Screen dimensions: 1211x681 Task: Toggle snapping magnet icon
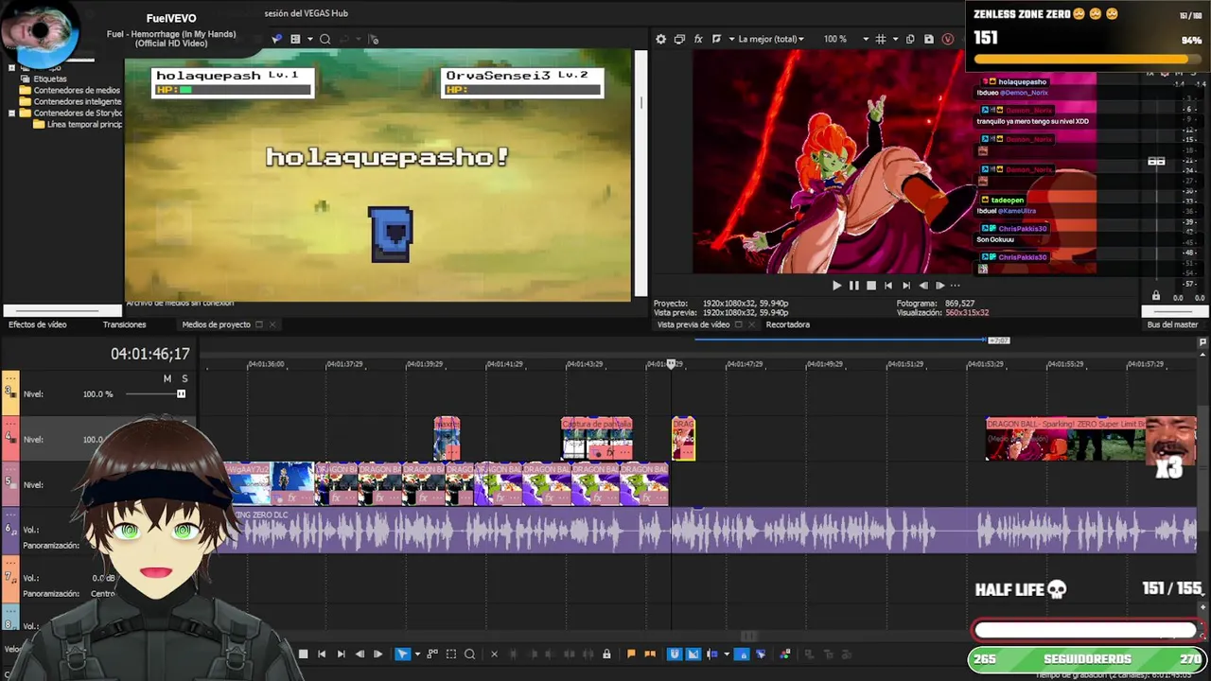pos(675,654)
